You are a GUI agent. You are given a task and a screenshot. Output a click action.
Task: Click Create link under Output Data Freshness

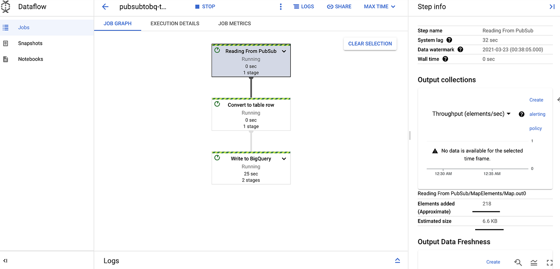[x=493, y=262]
